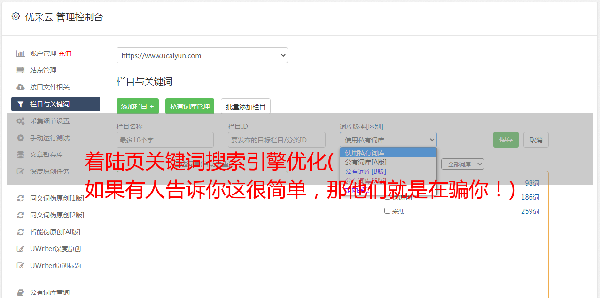
Task: Open UWriter深度原创 page
Action: click(x=55, y=249)
